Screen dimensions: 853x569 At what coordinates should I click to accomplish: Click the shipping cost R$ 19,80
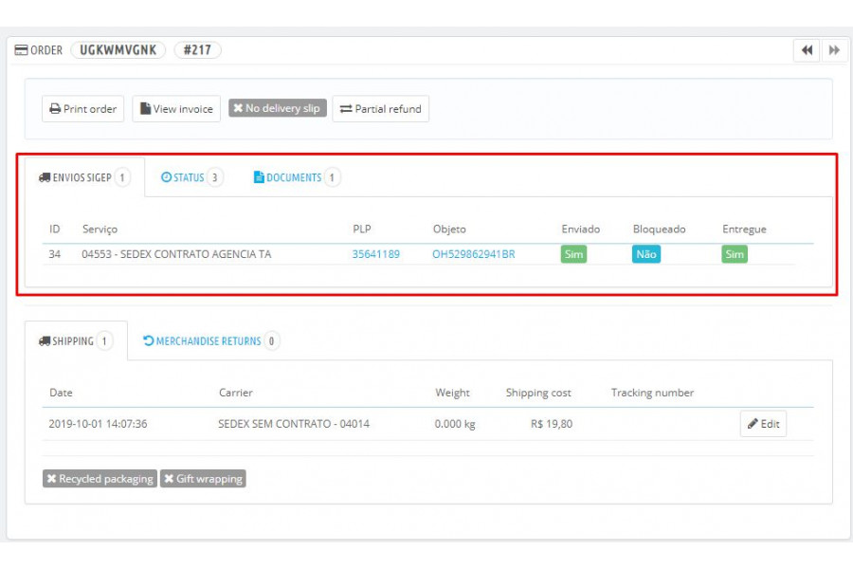[552, 424]
